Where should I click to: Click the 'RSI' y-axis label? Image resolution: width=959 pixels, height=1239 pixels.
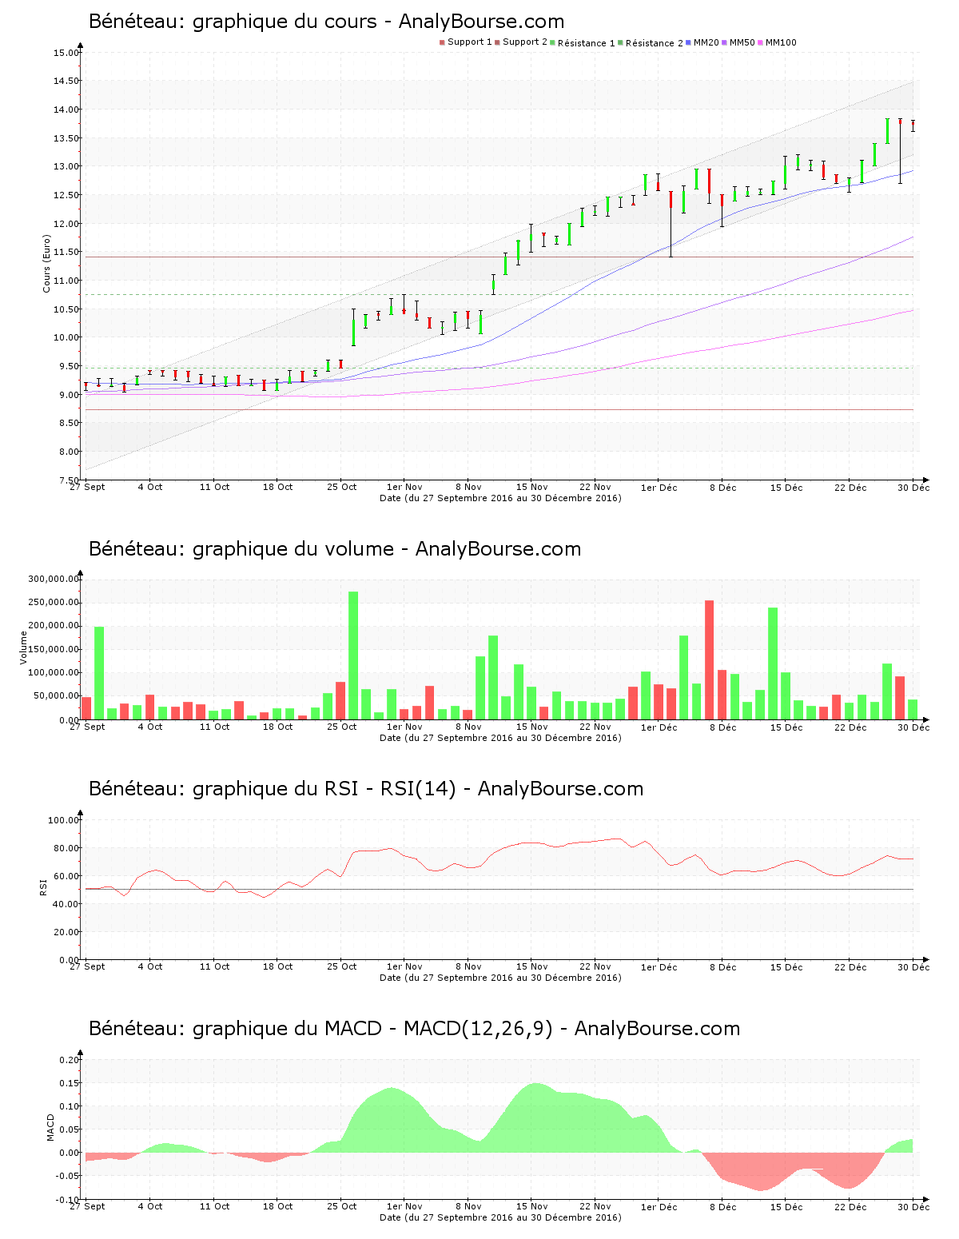(x=43, y=886)
